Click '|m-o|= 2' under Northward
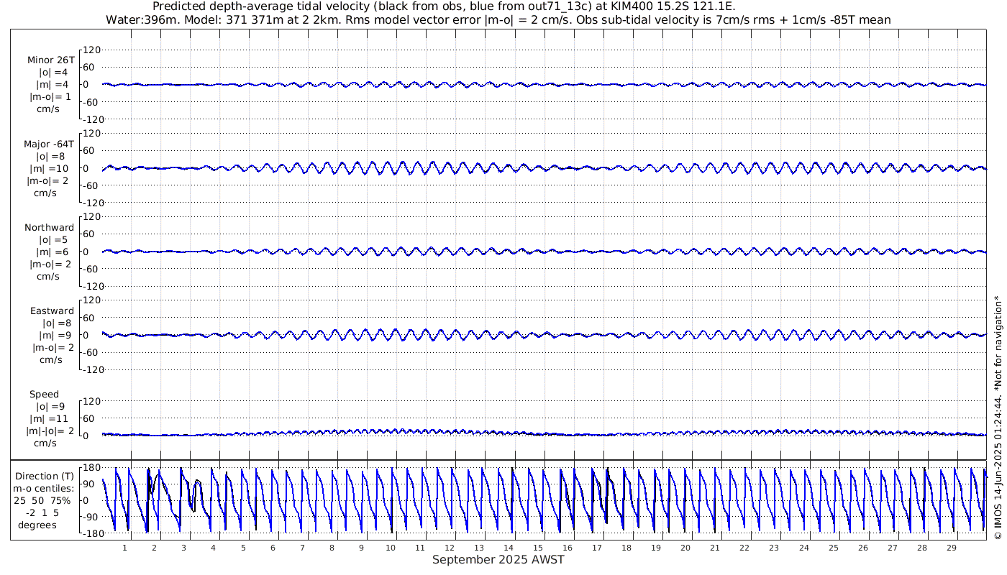The height and width of the screenshot is (575, 1007). 50,264
